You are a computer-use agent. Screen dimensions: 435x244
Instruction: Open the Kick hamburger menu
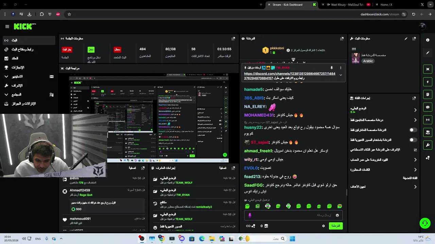(x=7, y=26)
